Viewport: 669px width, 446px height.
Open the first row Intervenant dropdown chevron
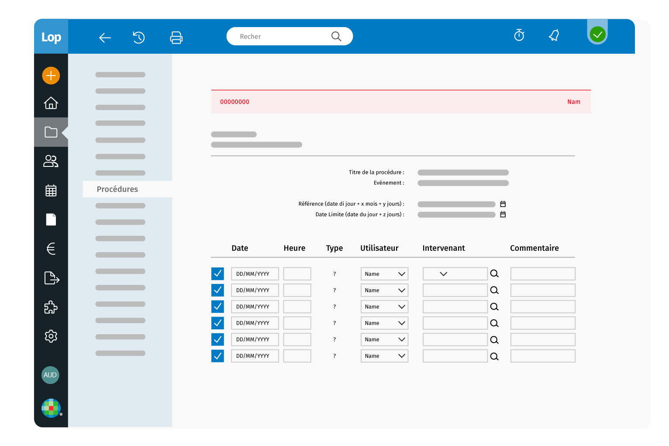443,274
